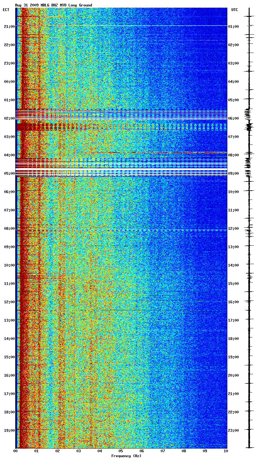
Task: Select the 10:00 ECT time label
Action: pos(9,265)
